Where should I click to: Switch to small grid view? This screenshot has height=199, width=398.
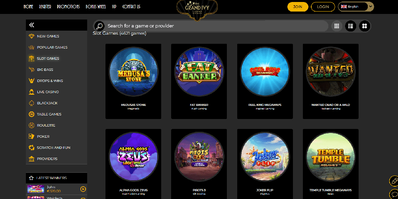(x=337, y=26)
